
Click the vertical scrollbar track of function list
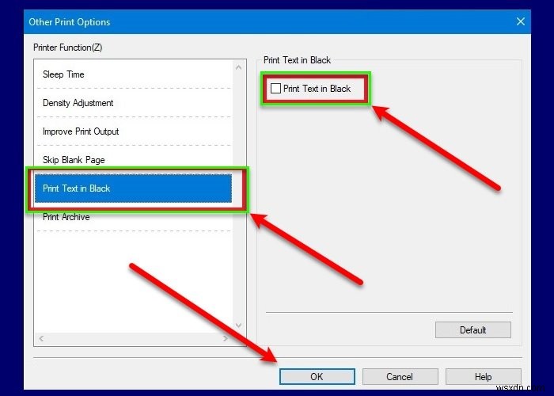click(238, 196)
